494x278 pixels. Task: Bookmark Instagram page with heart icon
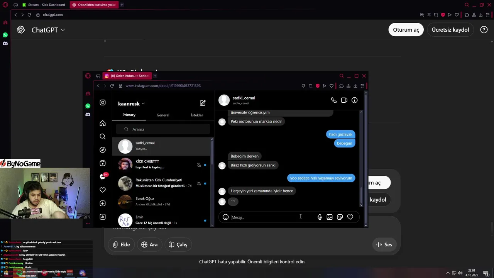[332, 86]
